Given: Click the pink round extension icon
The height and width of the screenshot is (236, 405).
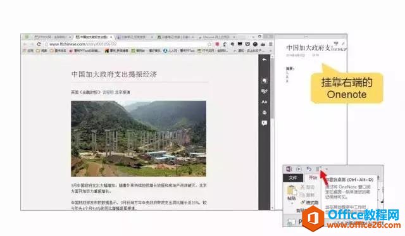Looking at the screenshot, I should (217, 44).
